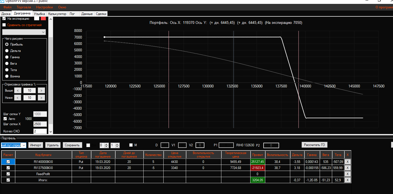393x194 pixels.
Task: Select the Дельта radio button
Action: (x=7, y=51)
